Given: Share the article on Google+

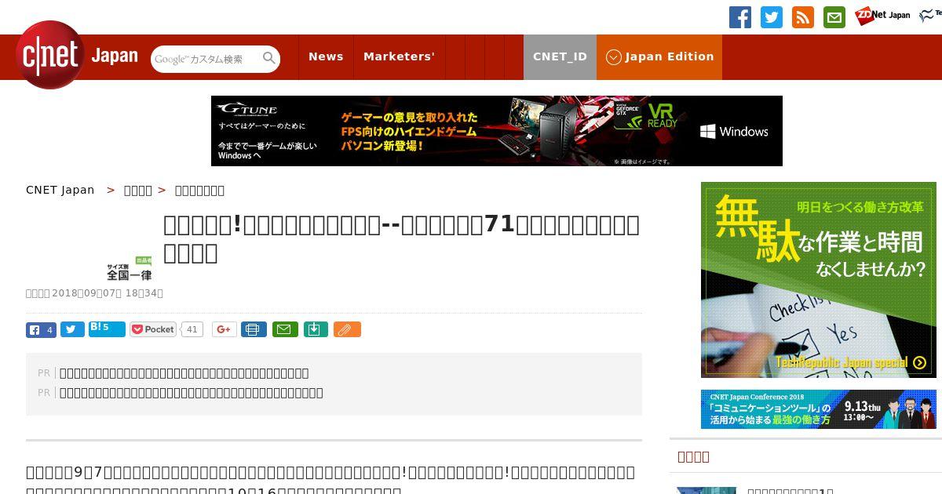Looking at the screenshot, I should 225,329.
